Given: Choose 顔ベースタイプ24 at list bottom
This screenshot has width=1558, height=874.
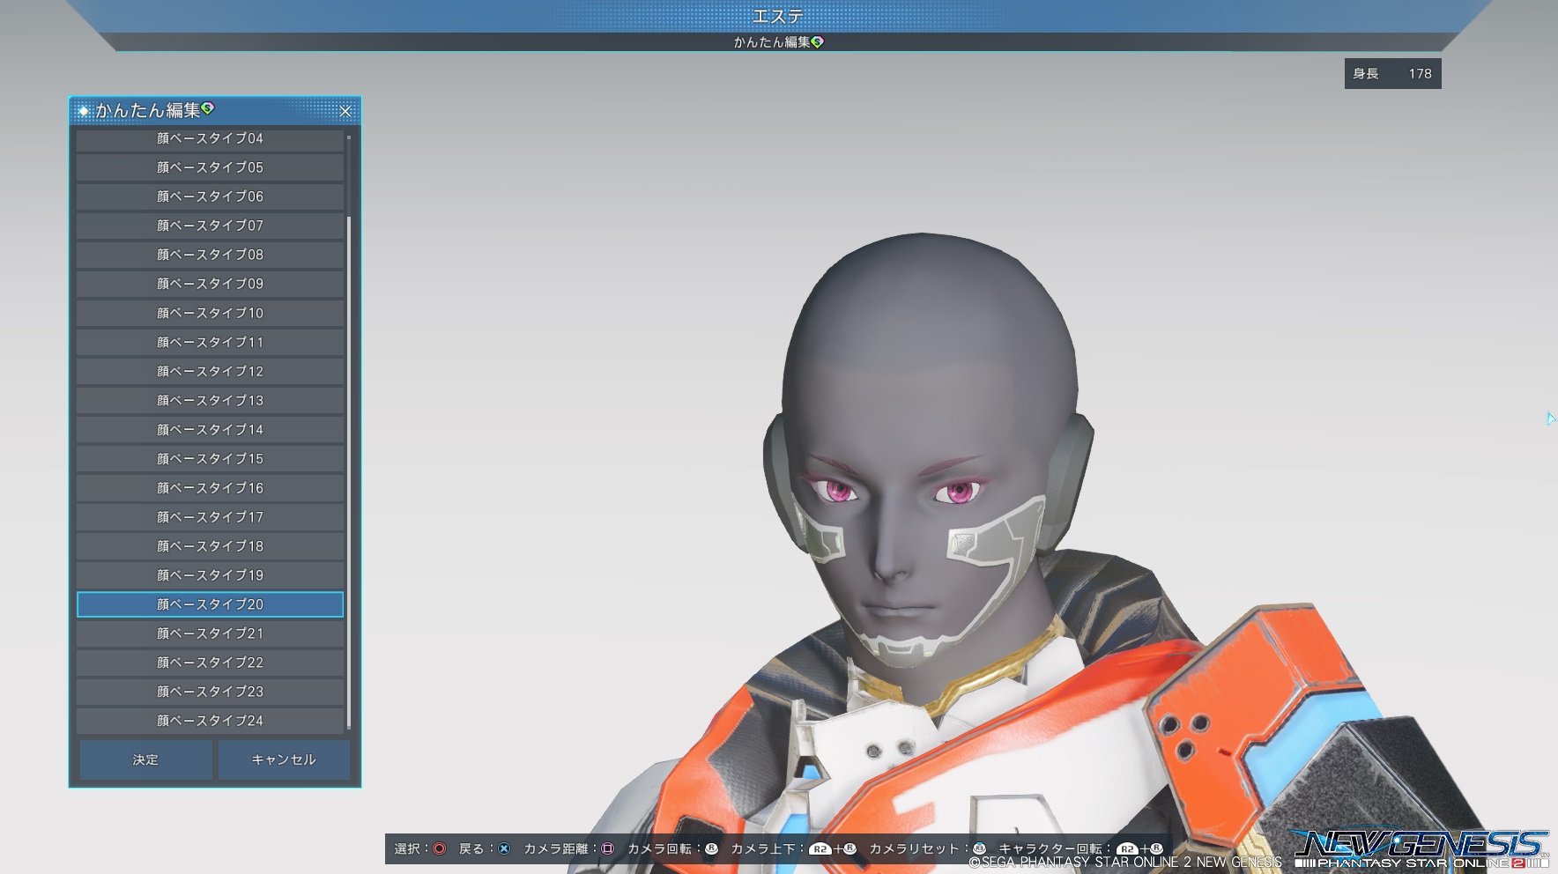Looking at the screenshot, I should (x=210, y=721).
